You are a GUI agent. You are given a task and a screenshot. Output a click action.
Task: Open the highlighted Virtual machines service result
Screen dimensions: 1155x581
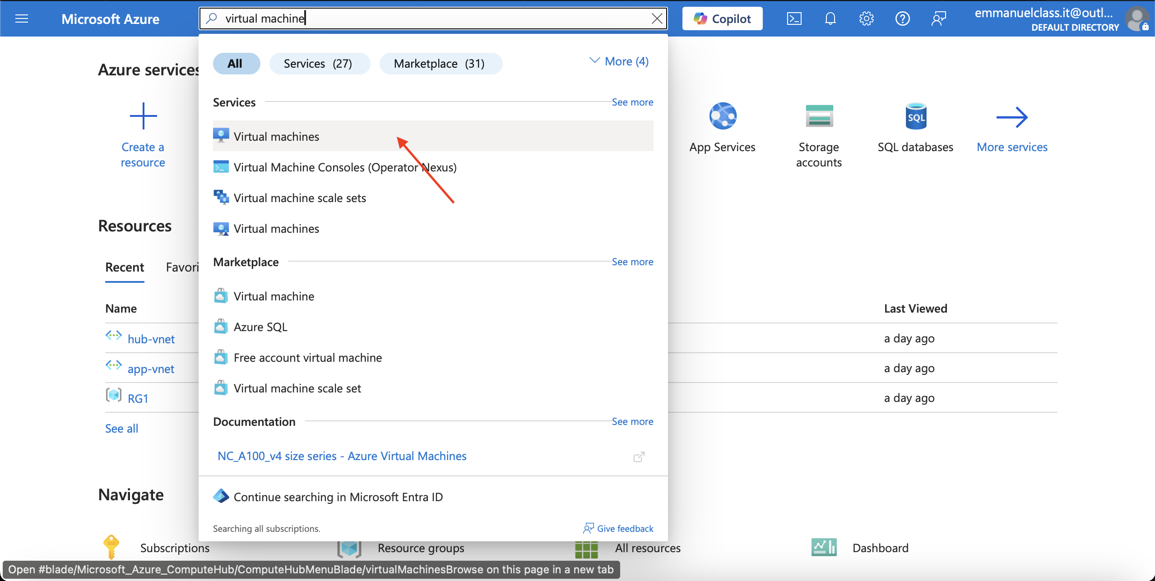(433, 136)
